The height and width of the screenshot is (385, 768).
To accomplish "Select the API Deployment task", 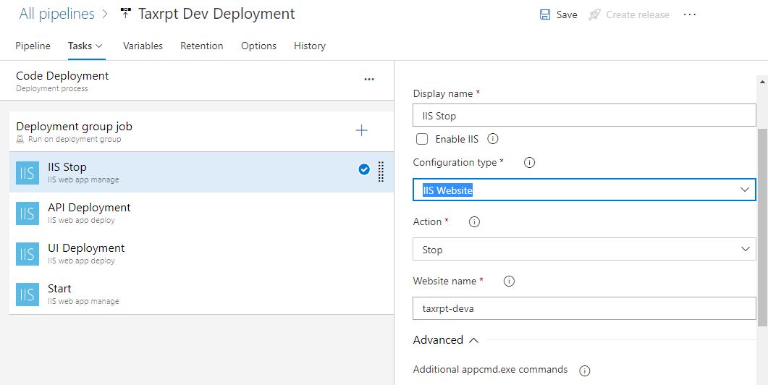I will (x=201, y=213).
